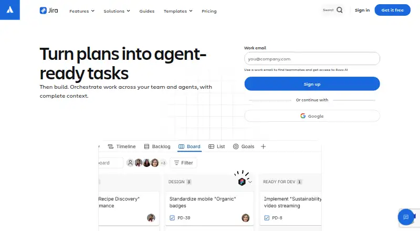Open the Implement "Sustainability video streaming card
420x231 pixels.
point(291,208)
